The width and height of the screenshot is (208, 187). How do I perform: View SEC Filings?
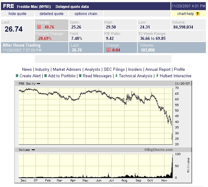click(114, 69)
